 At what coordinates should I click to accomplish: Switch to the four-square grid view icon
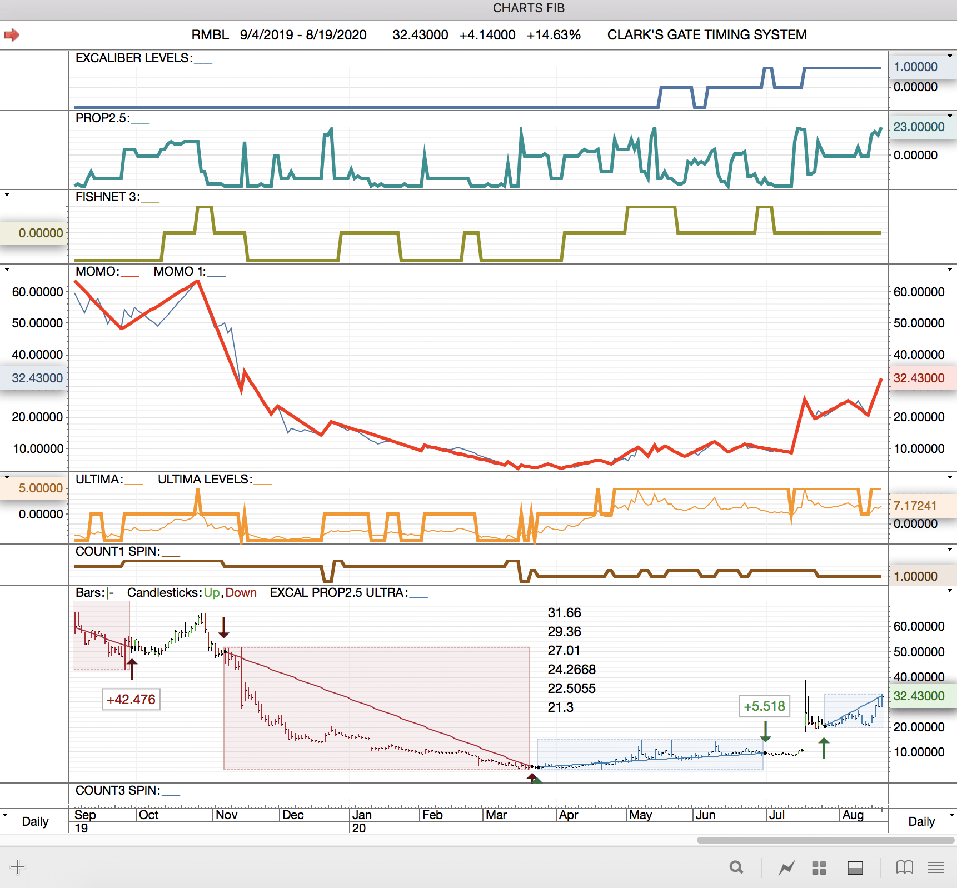pyautogui.click(x=819, y=867)
